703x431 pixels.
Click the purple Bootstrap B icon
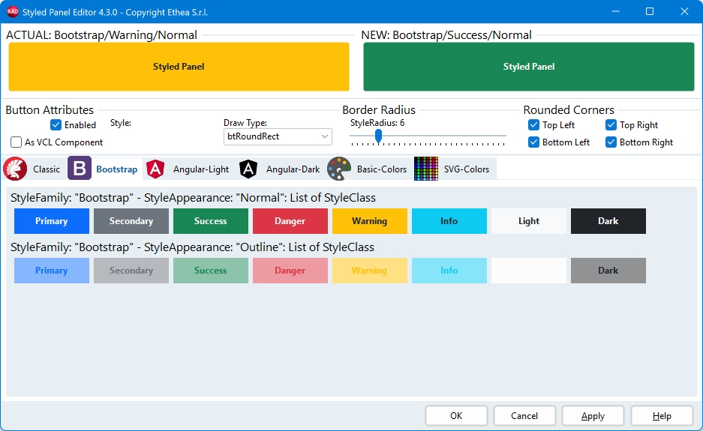pos(80,169)
